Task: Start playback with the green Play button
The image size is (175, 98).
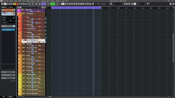Action: [x=53, y=4]
